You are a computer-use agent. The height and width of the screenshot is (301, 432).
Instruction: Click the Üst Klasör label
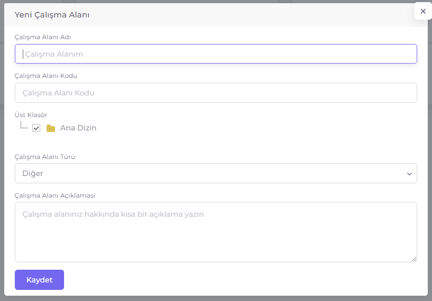pos(31,115)
